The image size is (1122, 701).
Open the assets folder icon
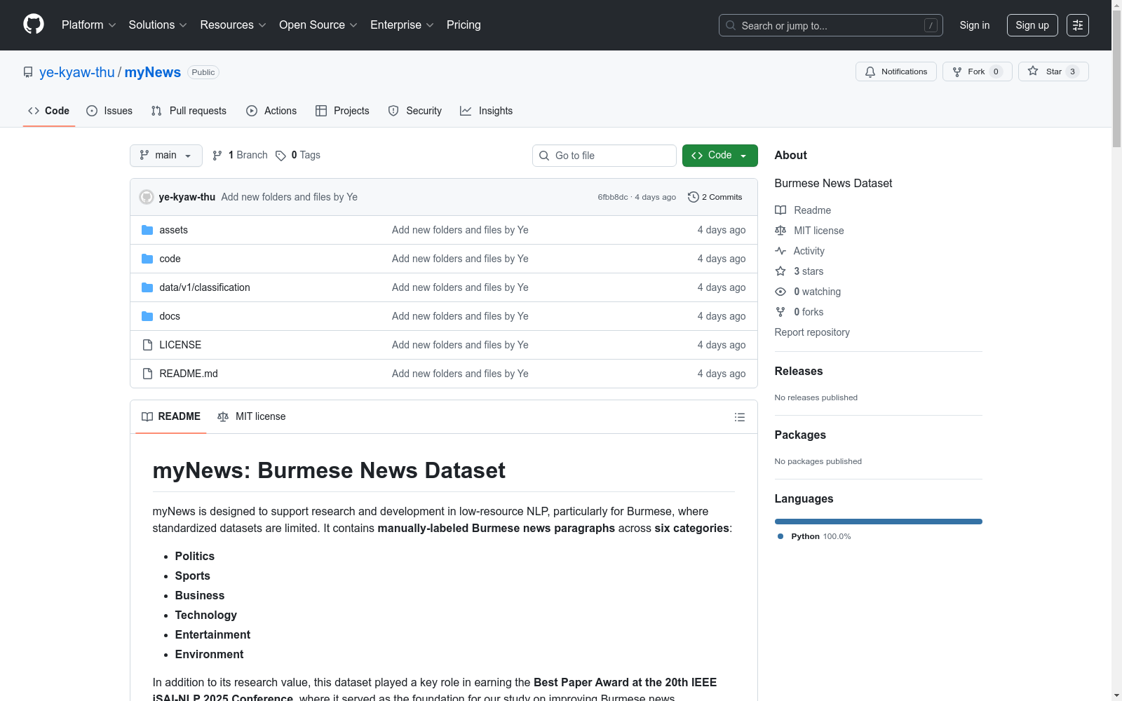147,230
